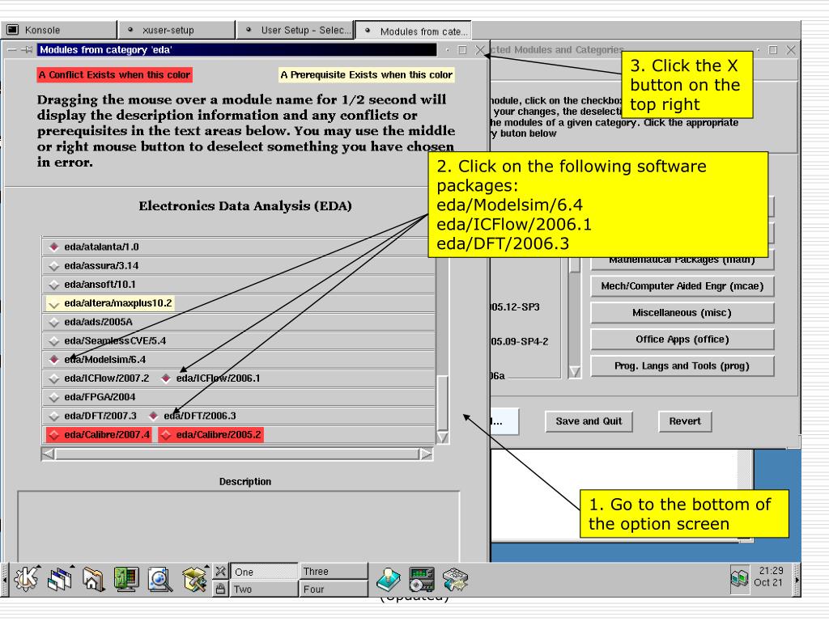Click the Description text area

click(x=239, y=526)
